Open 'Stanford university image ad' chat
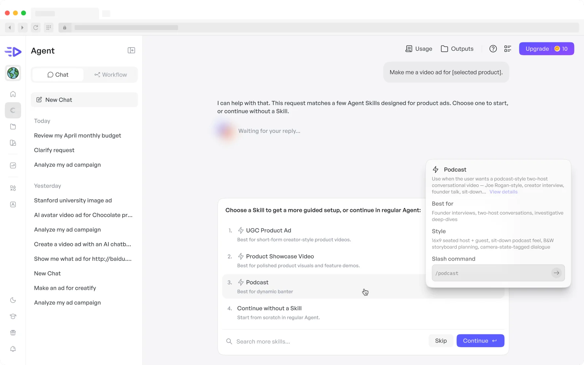 coord(73,200)
